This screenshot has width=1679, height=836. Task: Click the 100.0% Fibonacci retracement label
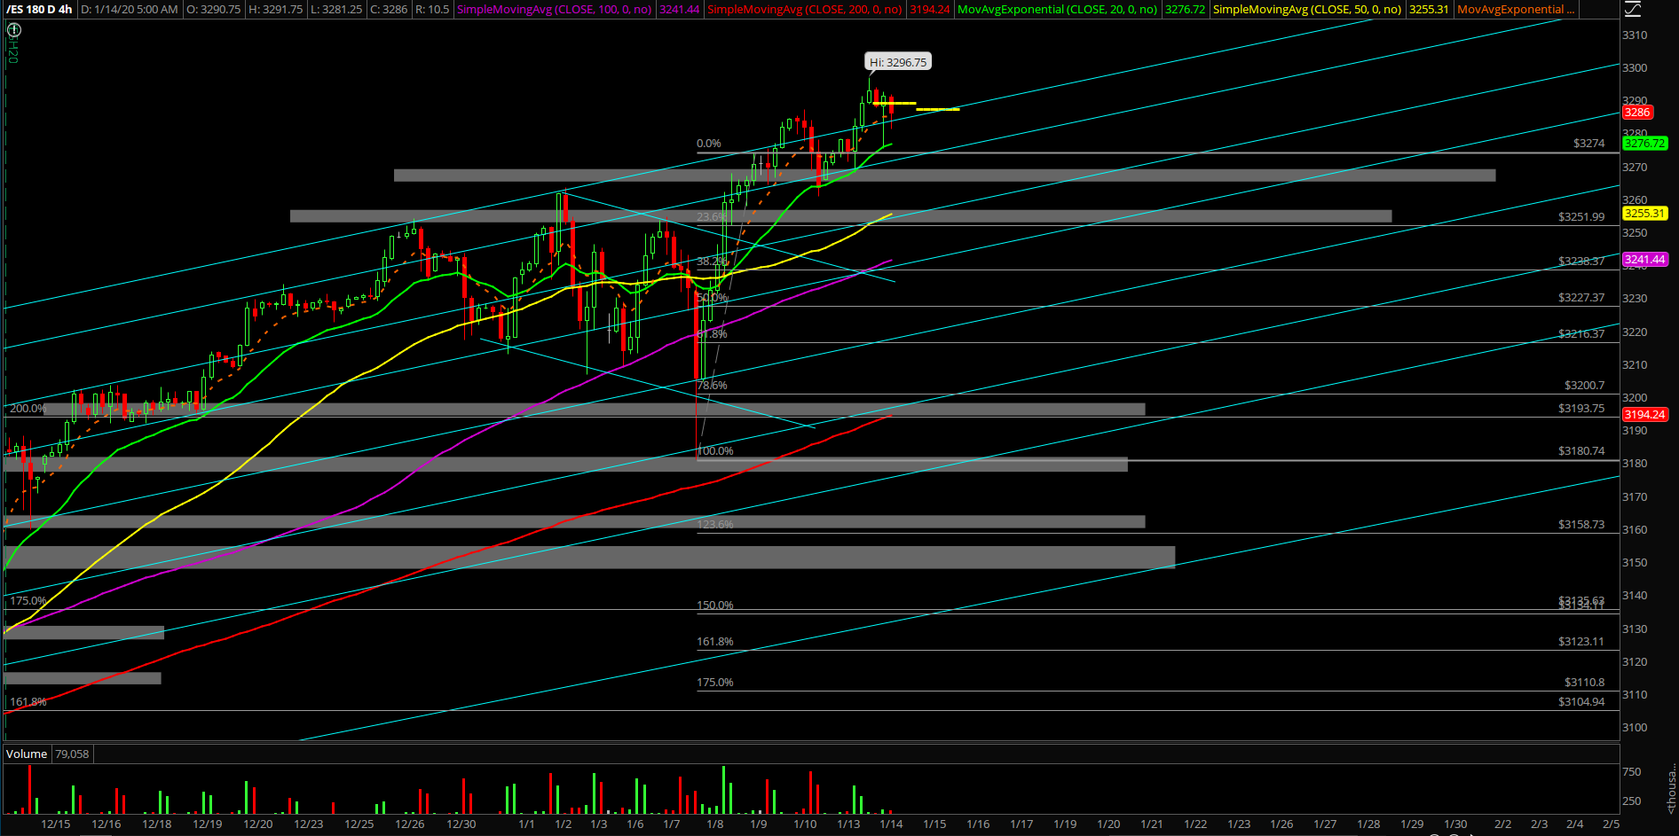point(715,451)
